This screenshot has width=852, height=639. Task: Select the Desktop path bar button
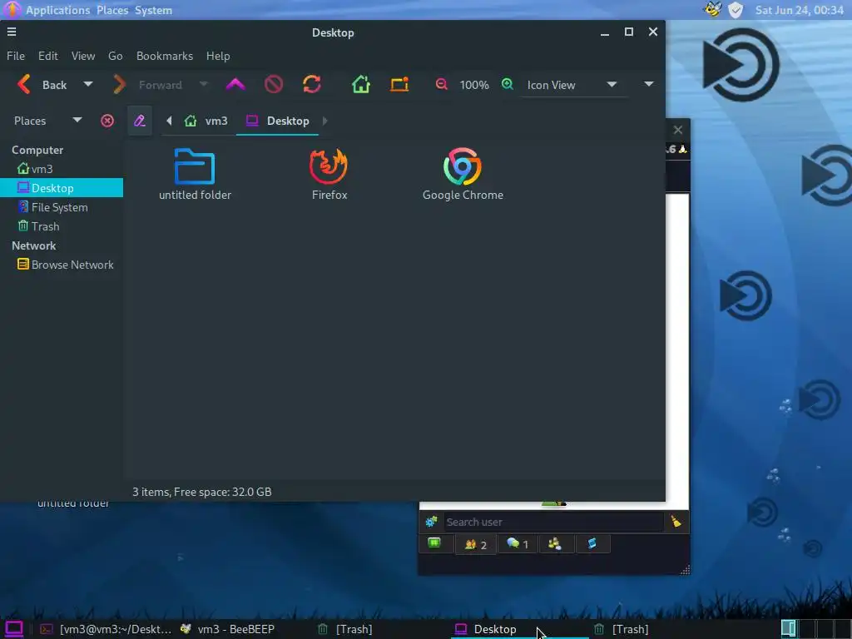click(x=277, y=121)
